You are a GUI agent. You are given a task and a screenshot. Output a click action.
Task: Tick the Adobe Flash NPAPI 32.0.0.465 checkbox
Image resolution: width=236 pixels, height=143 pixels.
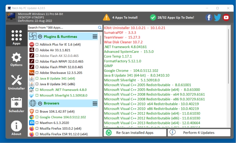click(x=37, y=61)
